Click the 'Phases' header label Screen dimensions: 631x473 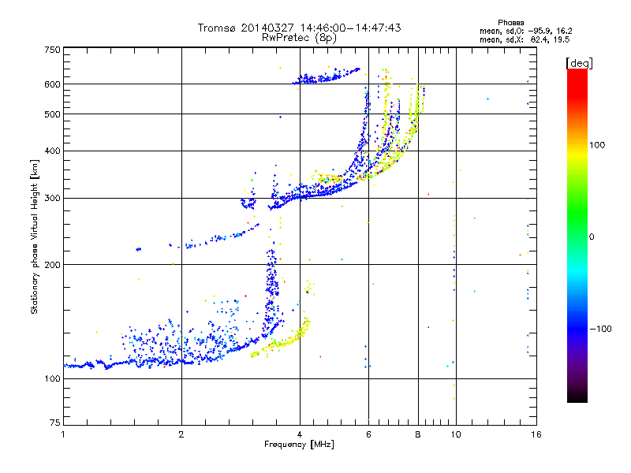pyautogui.click(x=510, y=23)
